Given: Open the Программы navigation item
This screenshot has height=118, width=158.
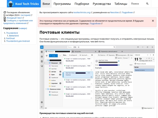Looking at the screenshot, I should coord(62,4).
